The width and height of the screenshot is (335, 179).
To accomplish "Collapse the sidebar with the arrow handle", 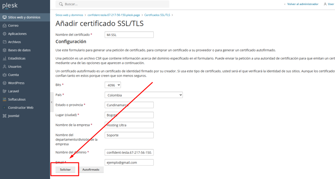I will pyautogui.click(x=52, y=102).
